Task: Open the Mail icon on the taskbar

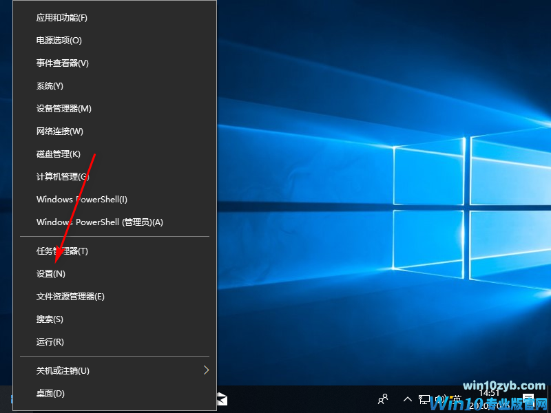Action: 222,399
